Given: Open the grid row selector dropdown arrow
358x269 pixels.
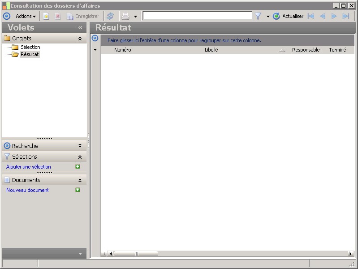Looking at the screenshot, I should click(x=95, y=50).
